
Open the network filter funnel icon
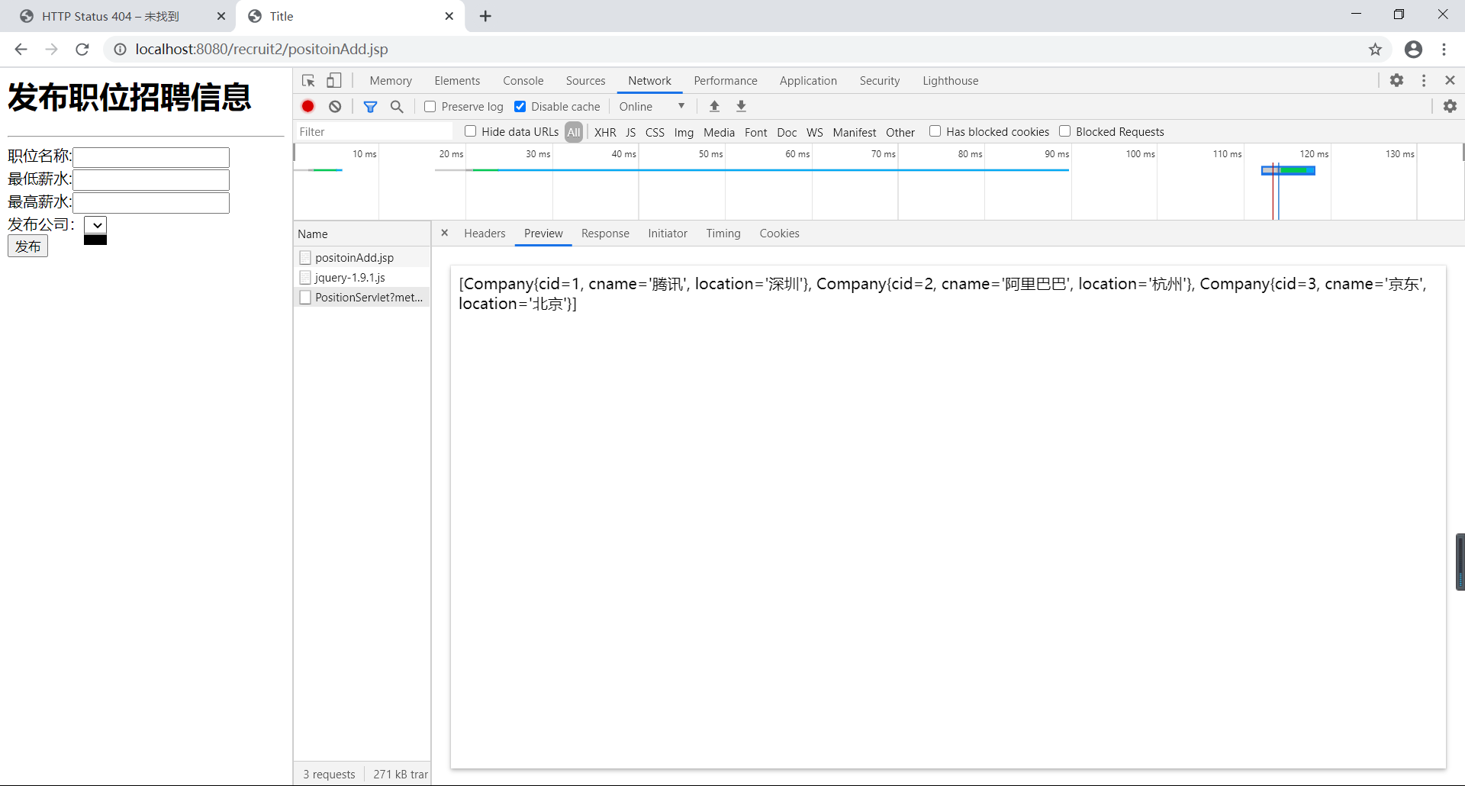[x=372, y=106]
